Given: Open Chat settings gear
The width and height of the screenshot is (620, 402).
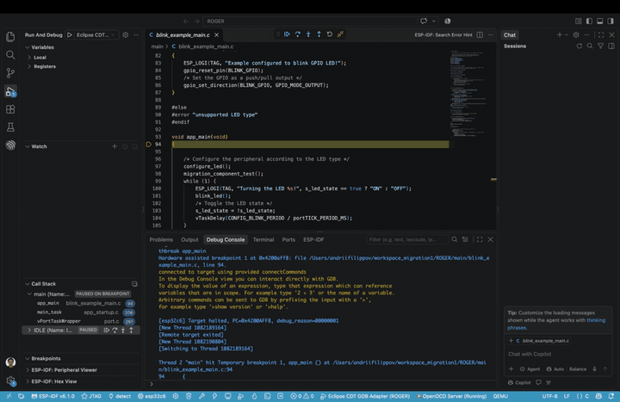Looking at the screenshot, I should pos(576,34).
